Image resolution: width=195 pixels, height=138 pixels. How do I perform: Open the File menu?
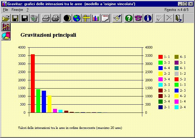tap(5, 10)
